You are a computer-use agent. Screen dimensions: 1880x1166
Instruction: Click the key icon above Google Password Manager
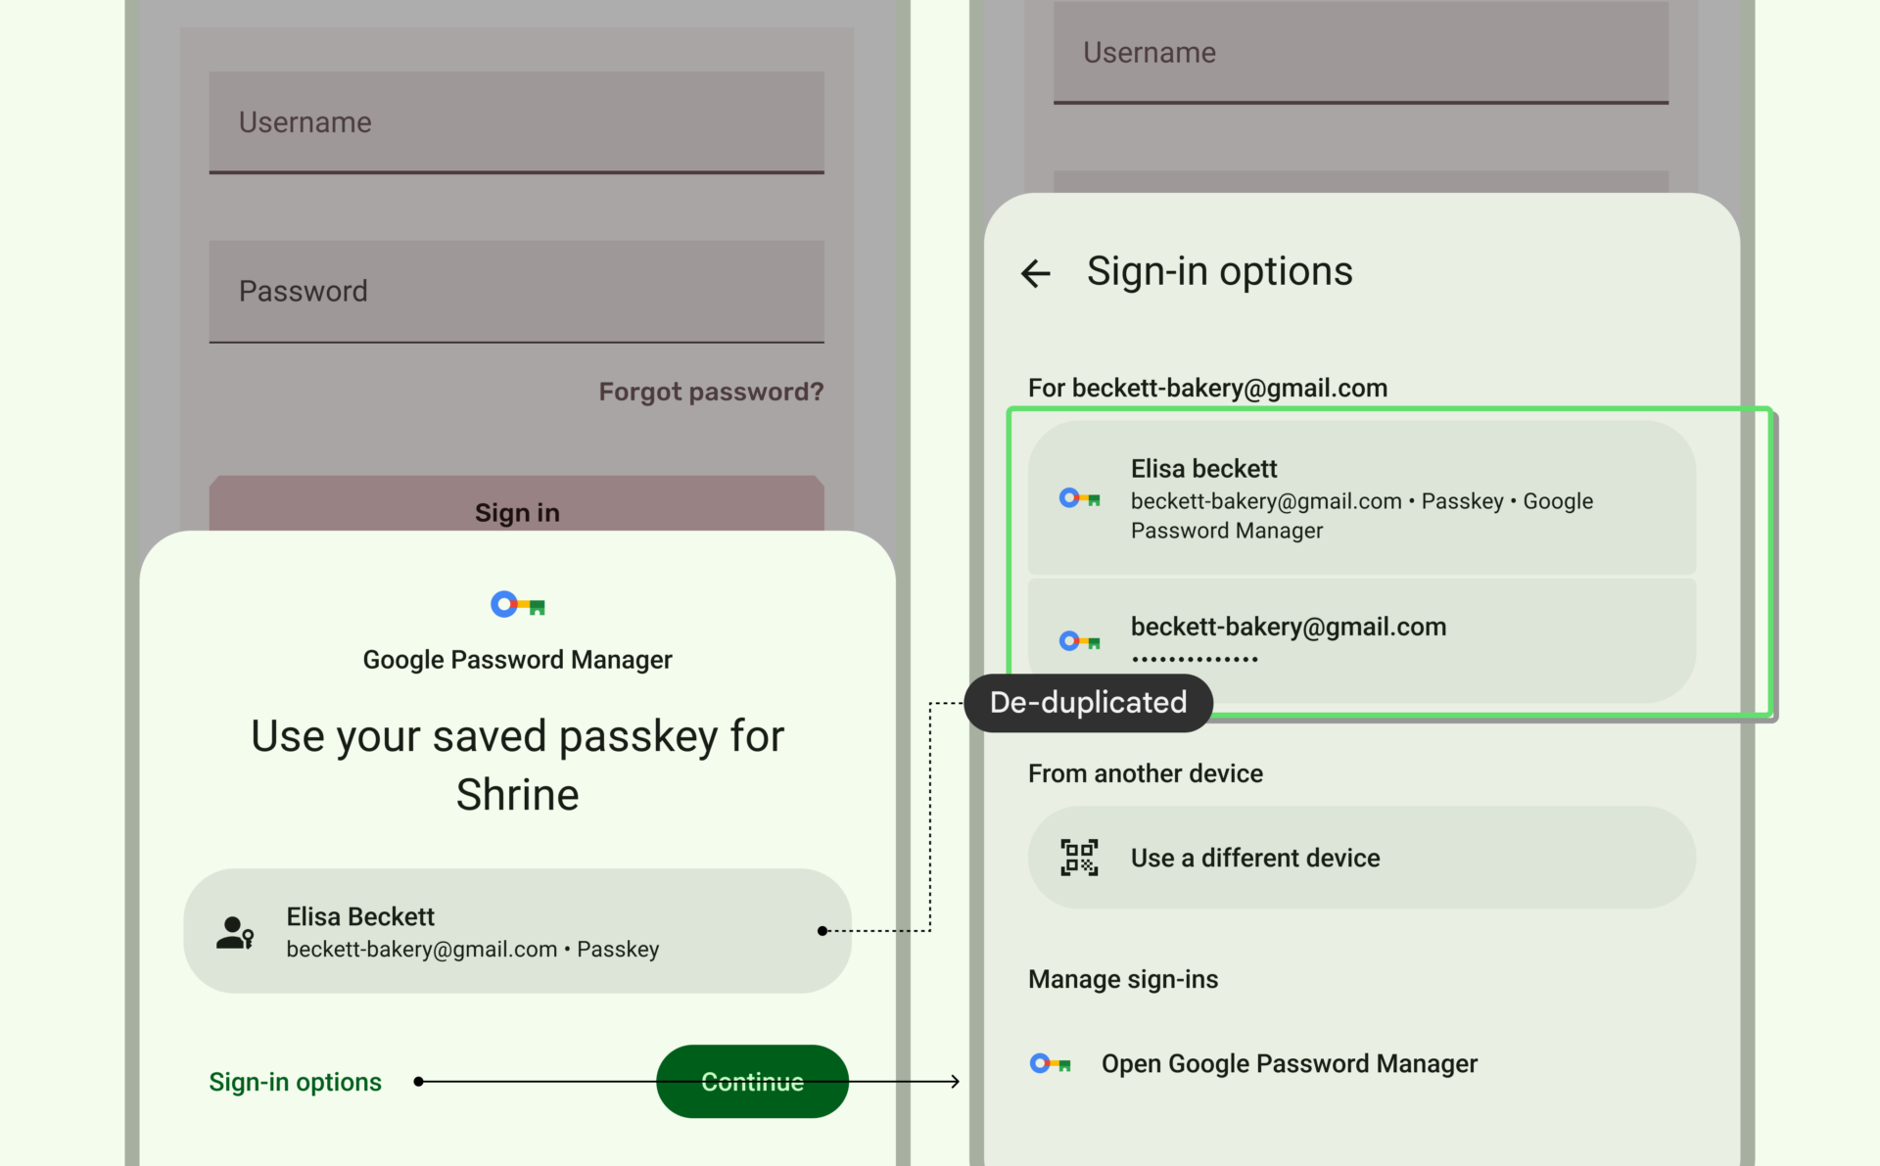[517, 605]
